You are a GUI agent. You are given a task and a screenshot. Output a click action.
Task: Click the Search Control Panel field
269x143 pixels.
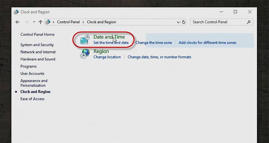click(222, 22)
